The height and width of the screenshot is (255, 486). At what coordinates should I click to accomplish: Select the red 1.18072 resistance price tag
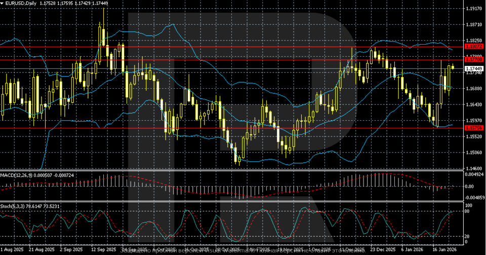473,47
